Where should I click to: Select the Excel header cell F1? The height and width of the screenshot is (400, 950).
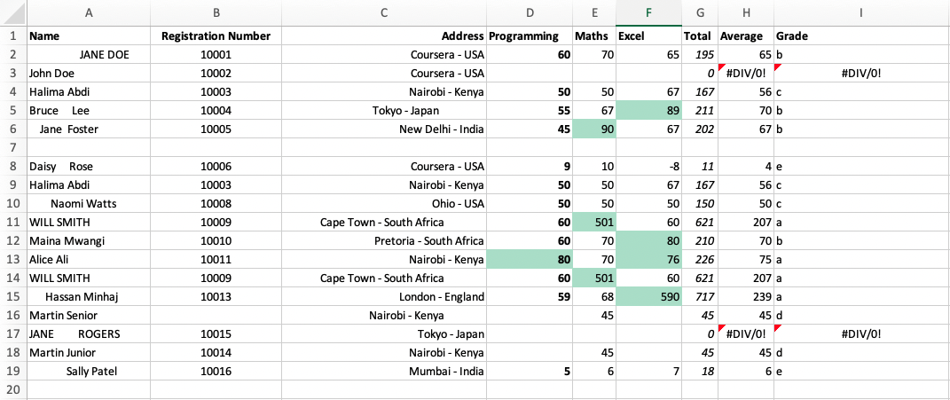(648, 36)
